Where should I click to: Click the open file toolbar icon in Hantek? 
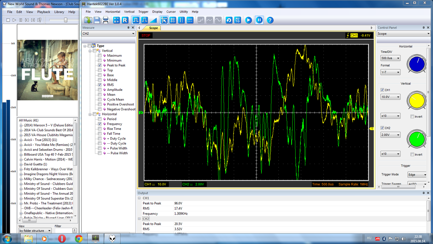point(88,20)
